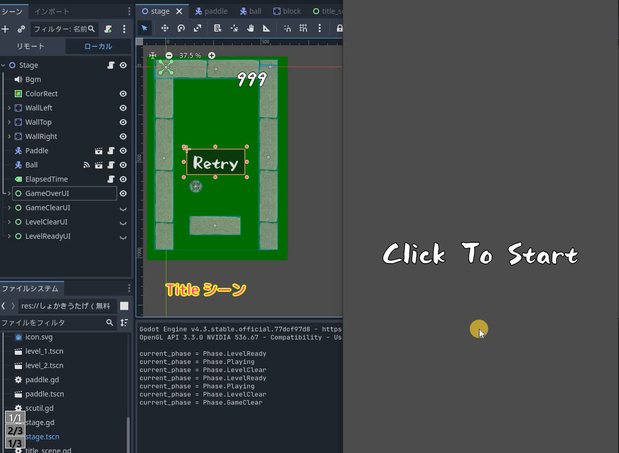Show the hidden LevelClearUI node
The height and width of the screenshot is (453, 619).
(123, 222)
